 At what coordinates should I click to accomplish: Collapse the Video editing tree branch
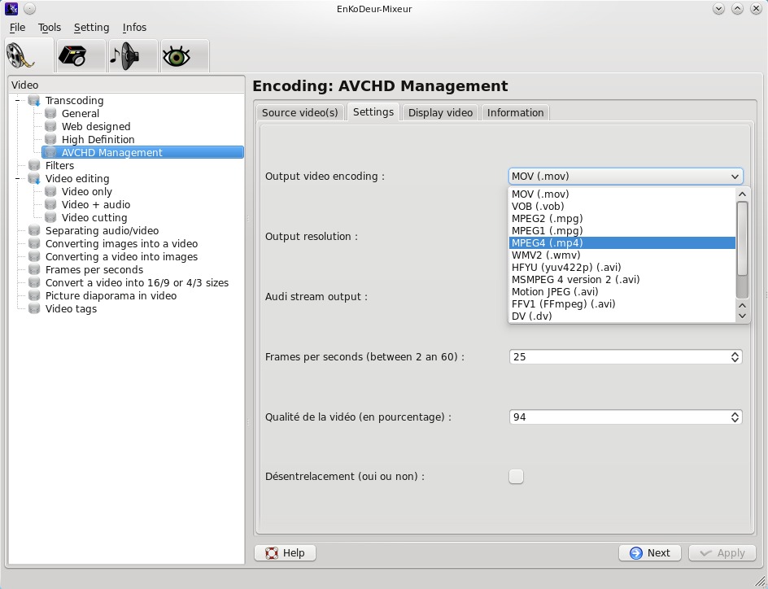pos(18,179)
